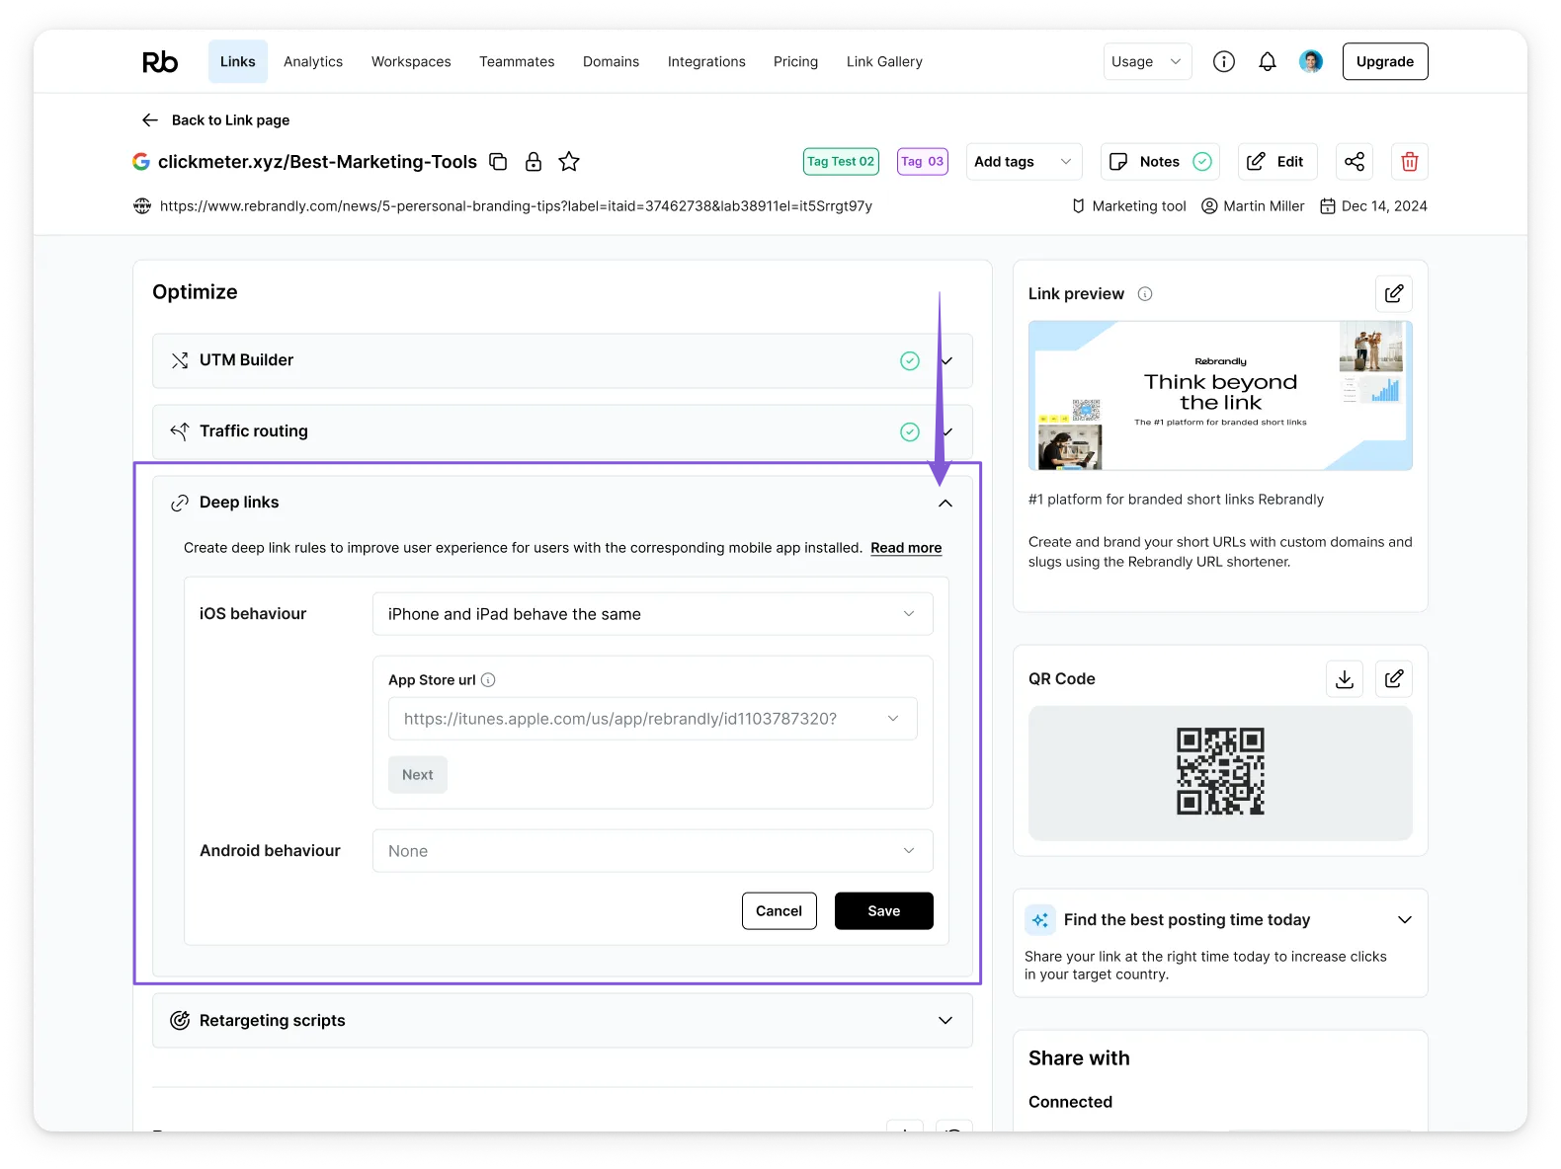
Task: Click the Traffic routing arrows icon
Action: click(180, 431)
